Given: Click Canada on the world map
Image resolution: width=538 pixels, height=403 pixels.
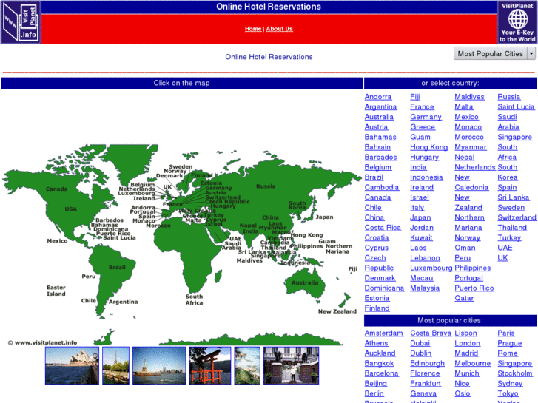Looking at the screenshot, I should click(x=57, y=189).
